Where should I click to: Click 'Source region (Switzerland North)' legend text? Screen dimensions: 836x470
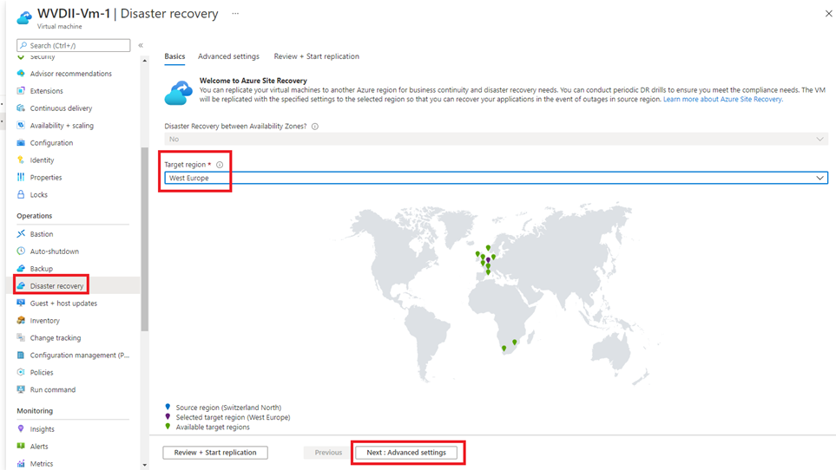(x=228, y=408)
